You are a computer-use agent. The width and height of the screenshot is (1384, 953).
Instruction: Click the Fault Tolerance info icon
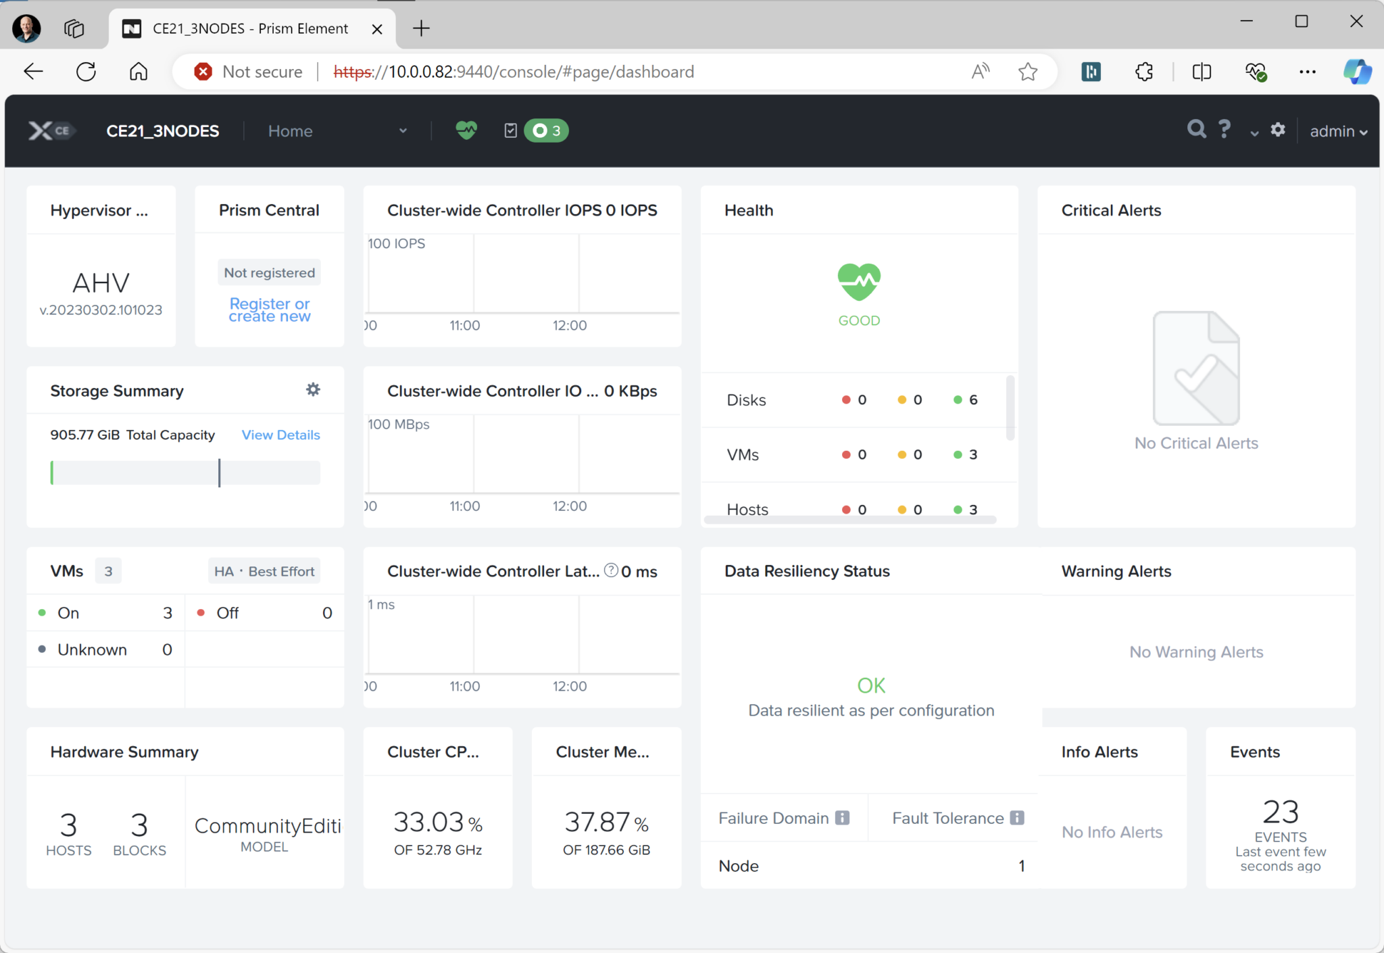[1017, 818]
